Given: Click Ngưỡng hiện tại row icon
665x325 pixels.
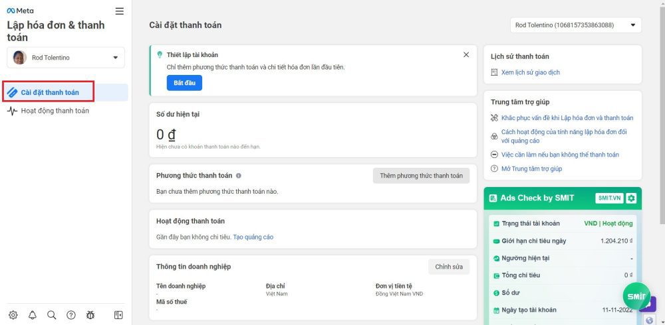Looking at the screenshot, I should [x=496, y=258].
